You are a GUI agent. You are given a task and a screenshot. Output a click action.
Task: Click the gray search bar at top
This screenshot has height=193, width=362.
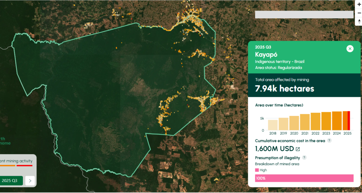click(304, 14)
